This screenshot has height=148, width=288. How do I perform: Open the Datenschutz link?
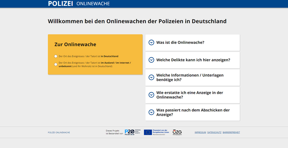pyautogui.click(x=214, y=133)
